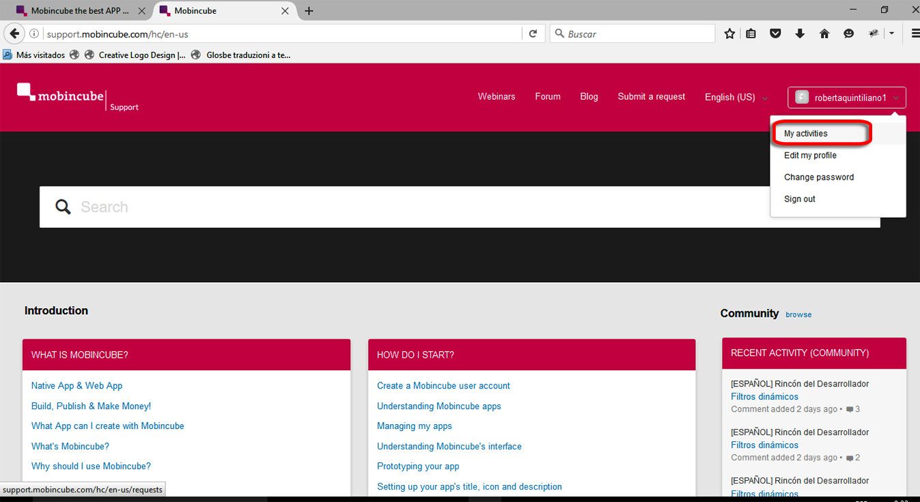Screen dimensions: 920x502
Task: Click the WHAT IS MOBINCUBE? section header
Action: 186,354
